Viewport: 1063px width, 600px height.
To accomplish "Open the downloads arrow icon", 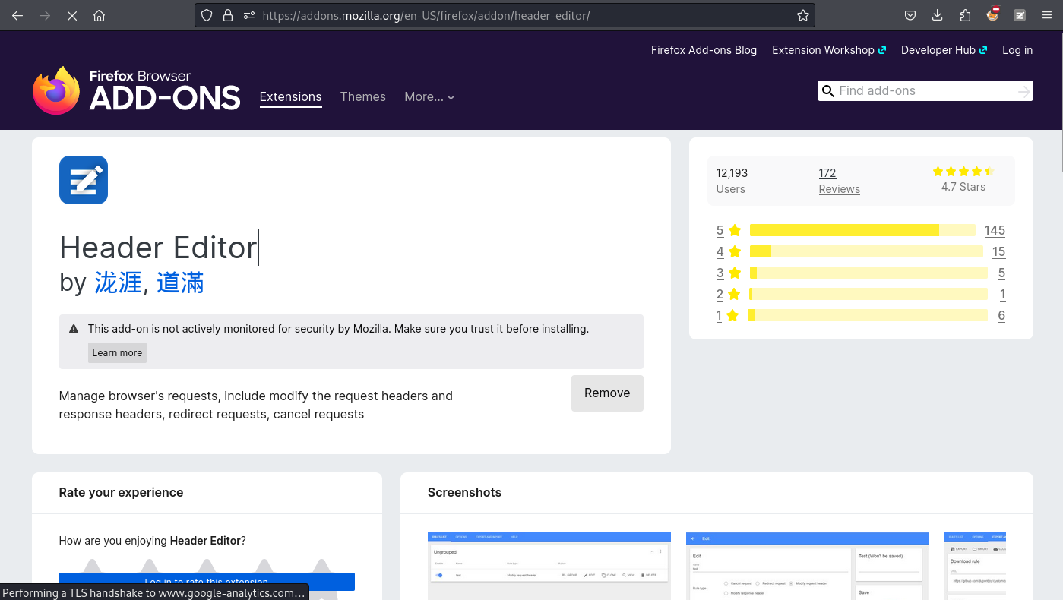I will point(937,15).
